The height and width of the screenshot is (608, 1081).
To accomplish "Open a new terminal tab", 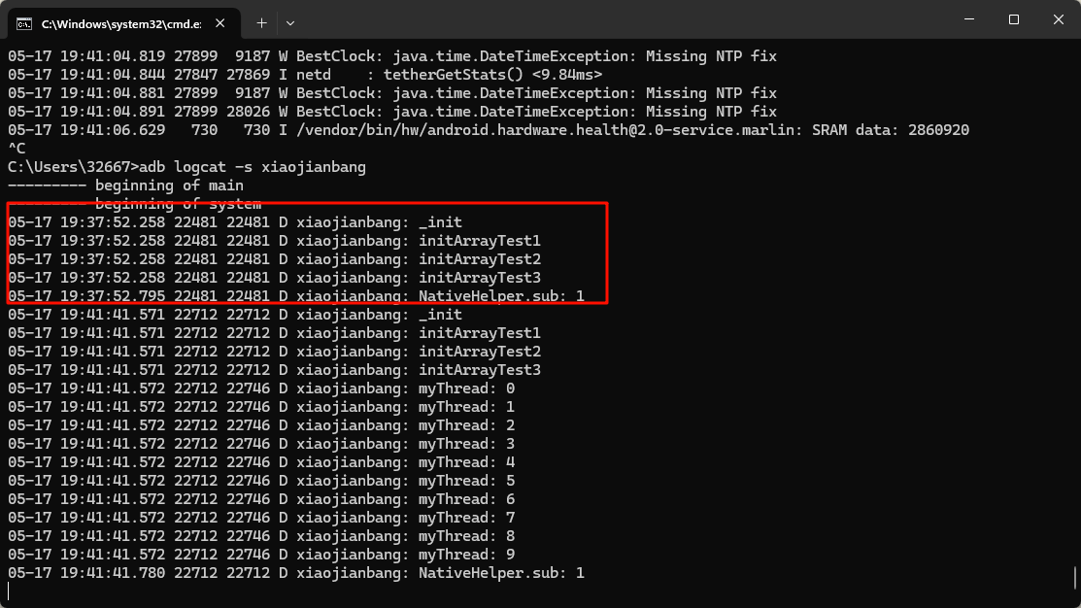I will 261,22.
